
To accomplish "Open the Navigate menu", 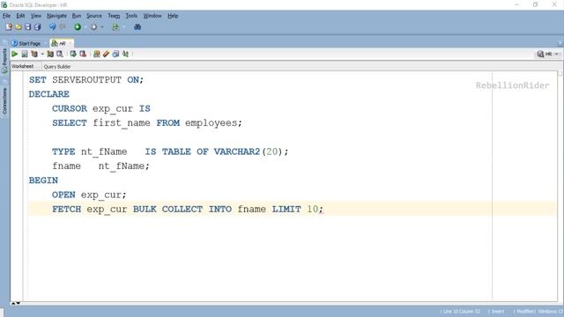I will (x=56, y=16).
